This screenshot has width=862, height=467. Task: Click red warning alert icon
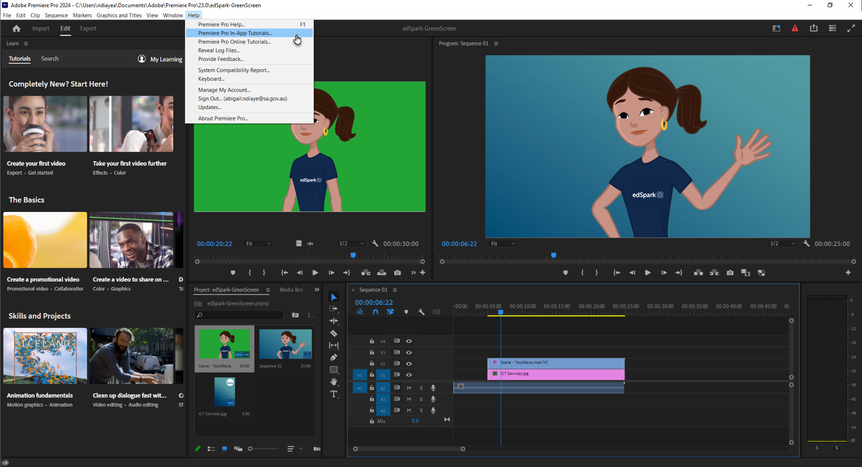795,28
